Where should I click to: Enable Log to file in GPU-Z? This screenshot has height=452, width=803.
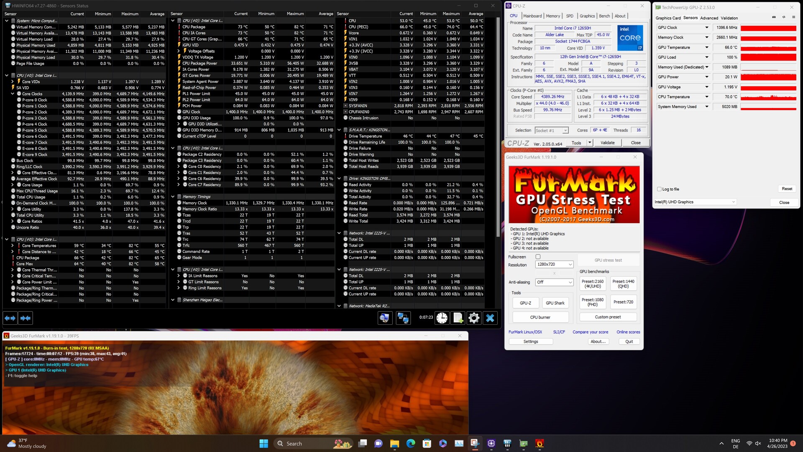(660, 189)
